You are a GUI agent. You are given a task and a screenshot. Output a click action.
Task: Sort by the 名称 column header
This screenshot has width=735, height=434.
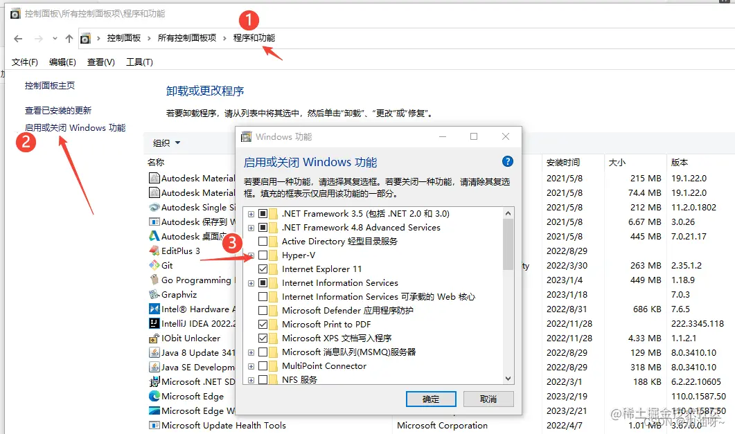(156, 163)
